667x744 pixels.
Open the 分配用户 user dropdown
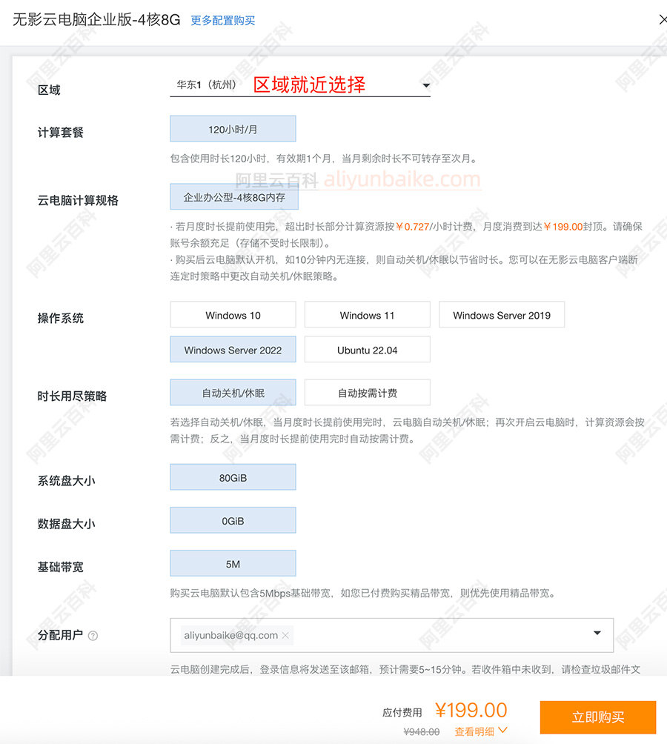click(597, 634)
